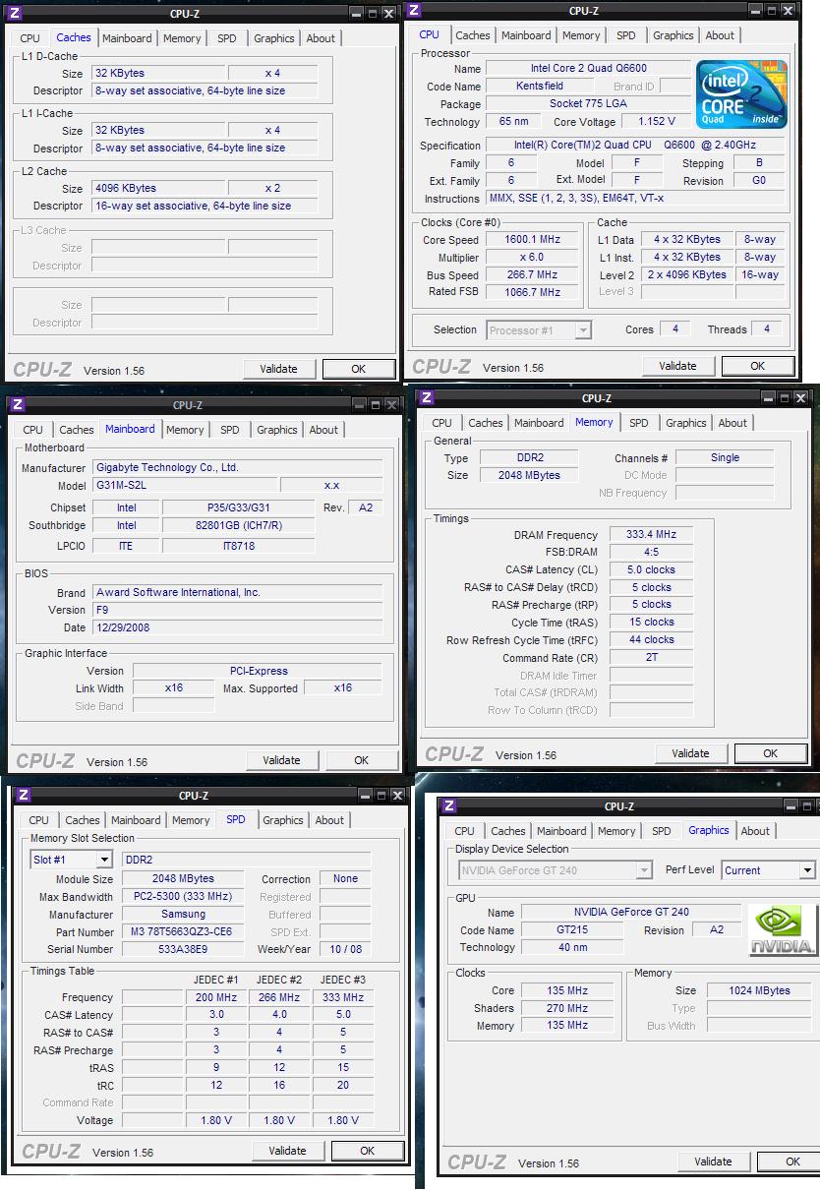Click the Core Speed 1600.1 MHz value
Viewport: 820px width, 1191px height.
coord(531,240)
